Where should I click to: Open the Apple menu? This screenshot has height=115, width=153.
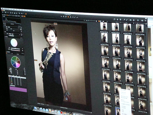coord(3,9)
